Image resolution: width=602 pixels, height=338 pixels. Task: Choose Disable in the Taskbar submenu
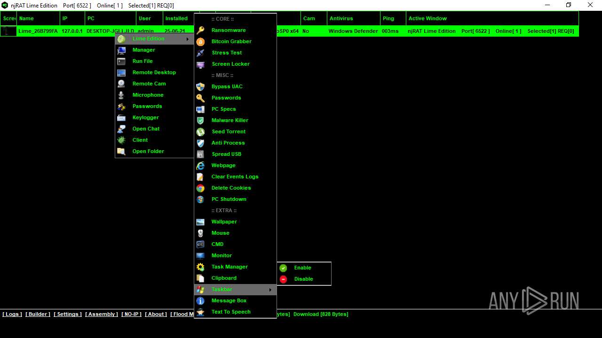(304, 279)
